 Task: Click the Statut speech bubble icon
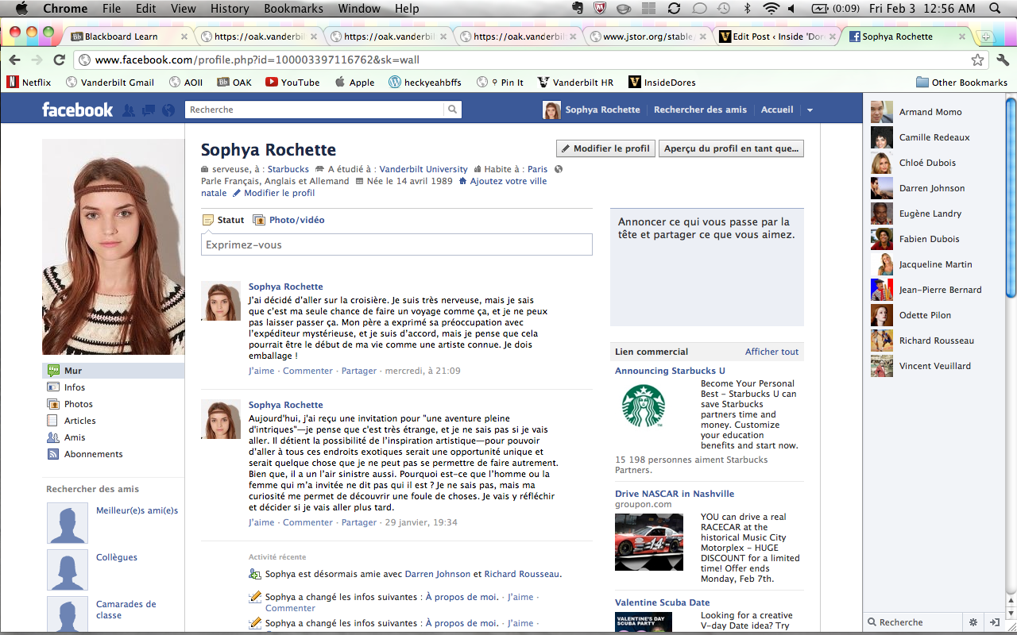207,220
